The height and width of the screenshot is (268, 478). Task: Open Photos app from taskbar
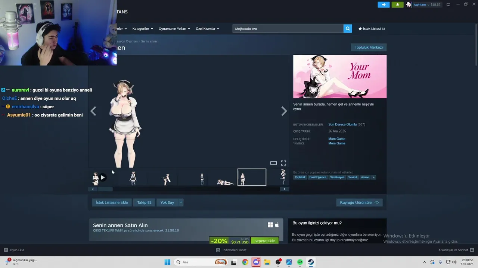289,262
